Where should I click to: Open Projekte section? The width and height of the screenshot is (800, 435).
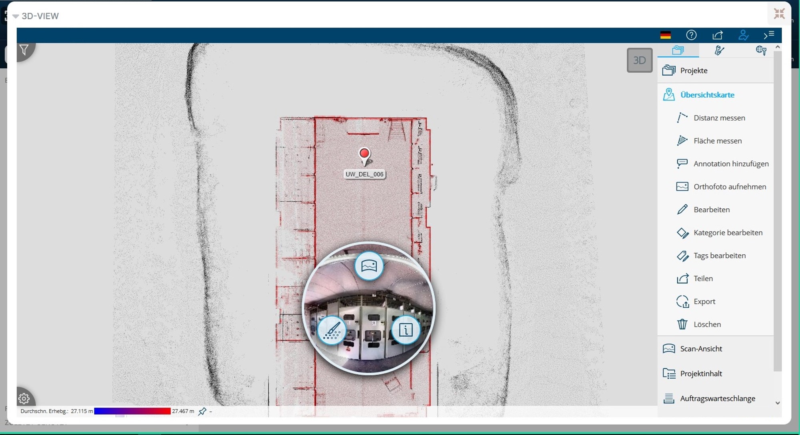click(716, 71)
